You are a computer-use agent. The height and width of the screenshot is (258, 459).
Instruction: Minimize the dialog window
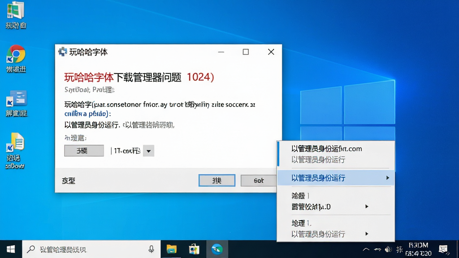pos(221,52)
